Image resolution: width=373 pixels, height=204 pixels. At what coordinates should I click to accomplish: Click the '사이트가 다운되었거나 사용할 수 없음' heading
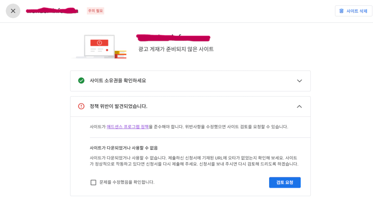pos(124,148)
